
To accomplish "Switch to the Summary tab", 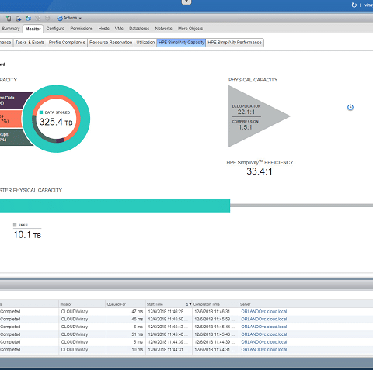I will [11, 29].
